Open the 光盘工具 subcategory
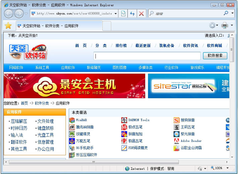Image resolution: width=238 pixels, height=174 pixels. pyautogui.click(x=46, y=135)
